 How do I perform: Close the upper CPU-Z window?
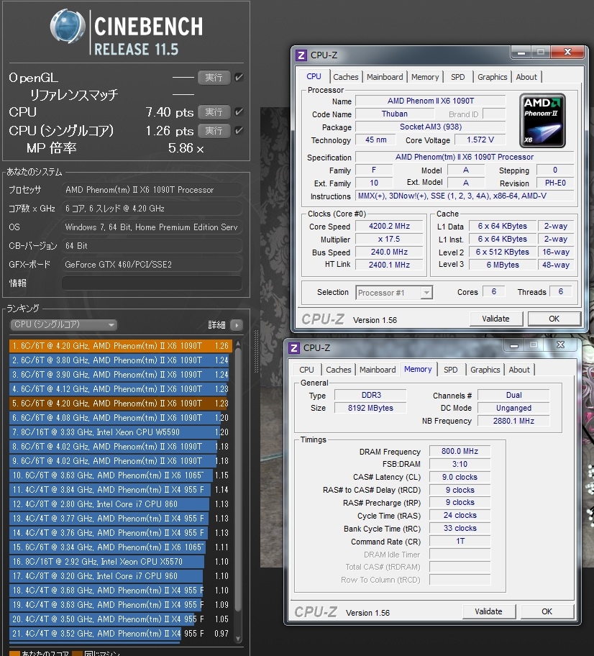pyautogui.click(x=567, y=53)
